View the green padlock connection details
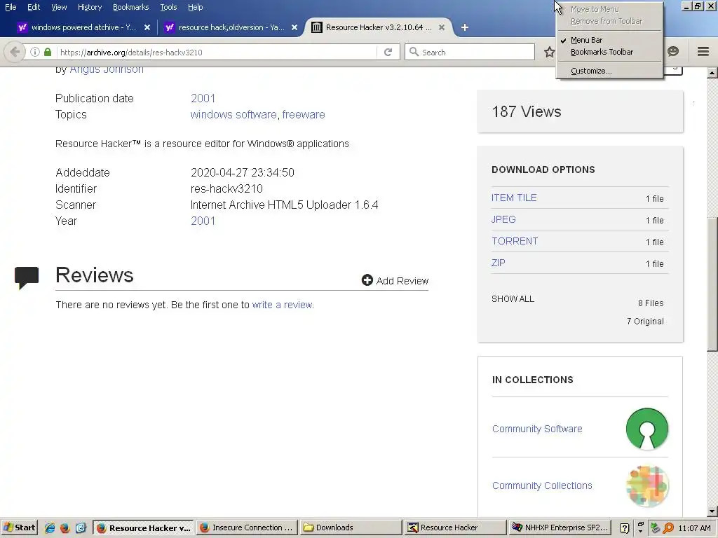This screenshot has width=718, height=538. 48,52
